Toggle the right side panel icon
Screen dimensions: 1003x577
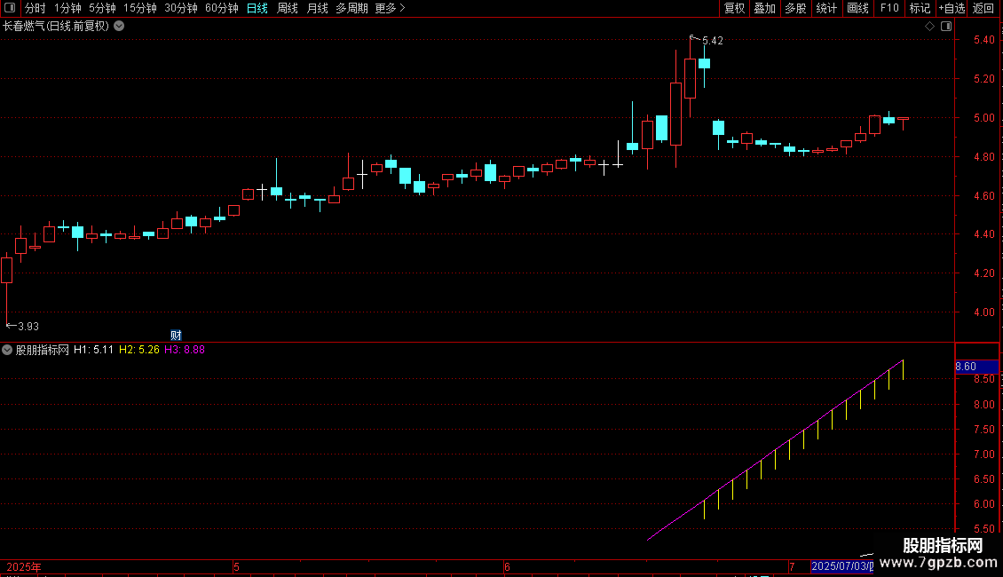(946, 27)
